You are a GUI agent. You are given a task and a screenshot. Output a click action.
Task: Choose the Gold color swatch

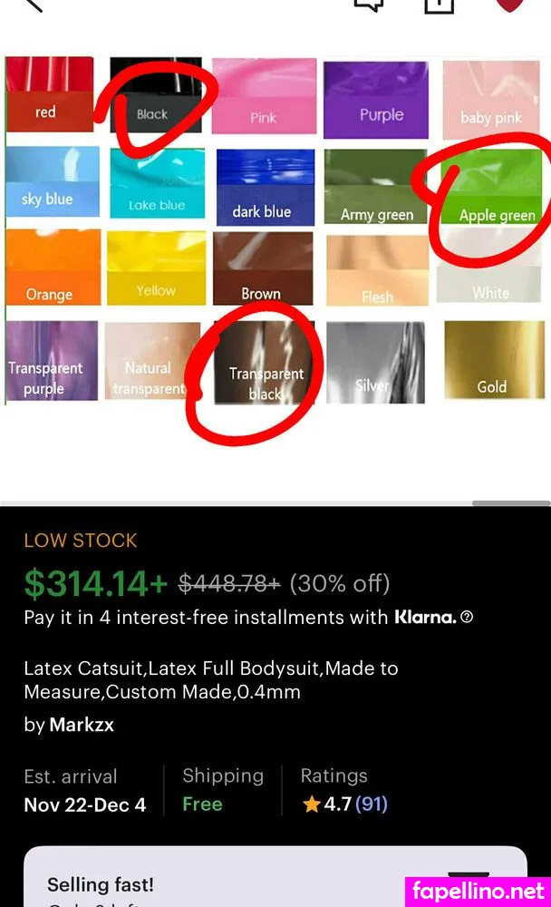click(x=494, y=360)
